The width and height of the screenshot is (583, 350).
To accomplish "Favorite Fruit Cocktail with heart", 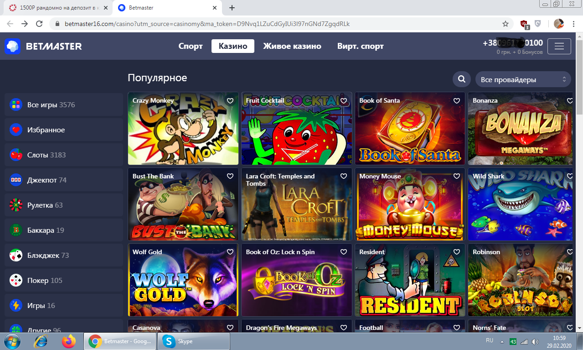I will point(344,101).
